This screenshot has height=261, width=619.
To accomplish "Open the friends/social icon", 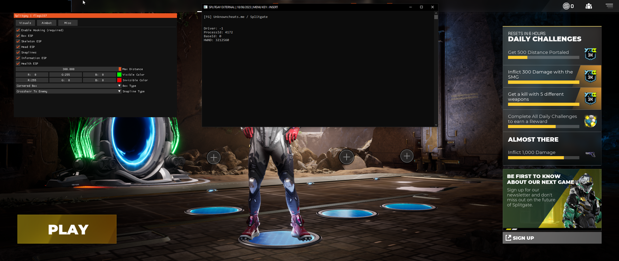I will pos(589,6).
